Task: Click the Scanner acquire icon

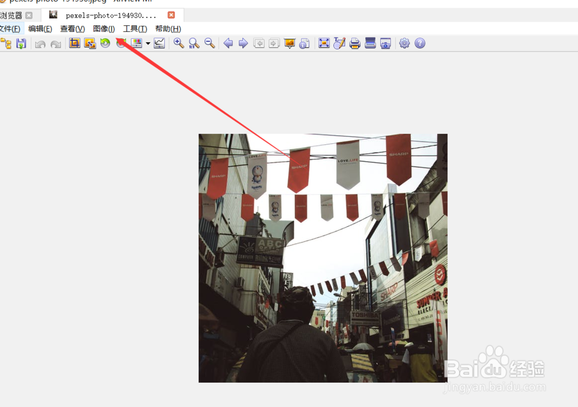Action: coord(370,43)
